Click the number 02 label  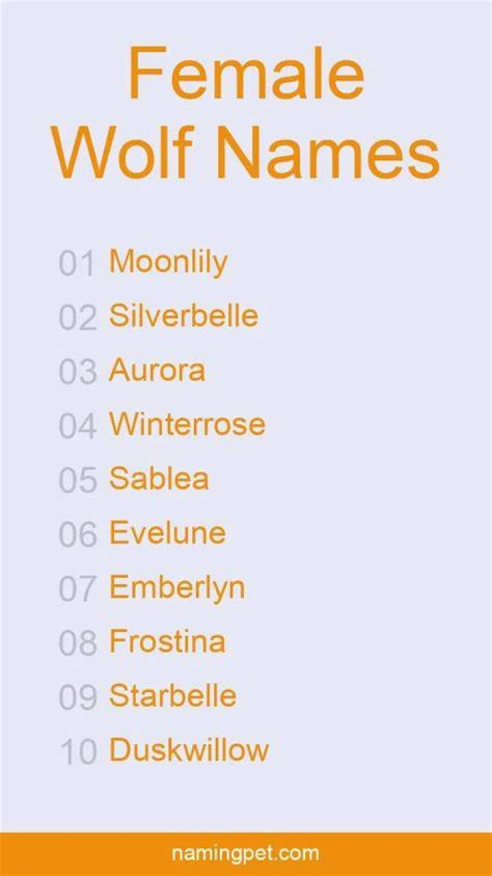pyautogui.click(x=78, y=319)
